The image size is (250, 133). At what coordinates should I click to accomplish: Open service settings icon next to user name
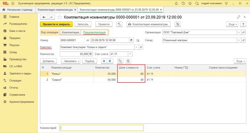(226, 3)
